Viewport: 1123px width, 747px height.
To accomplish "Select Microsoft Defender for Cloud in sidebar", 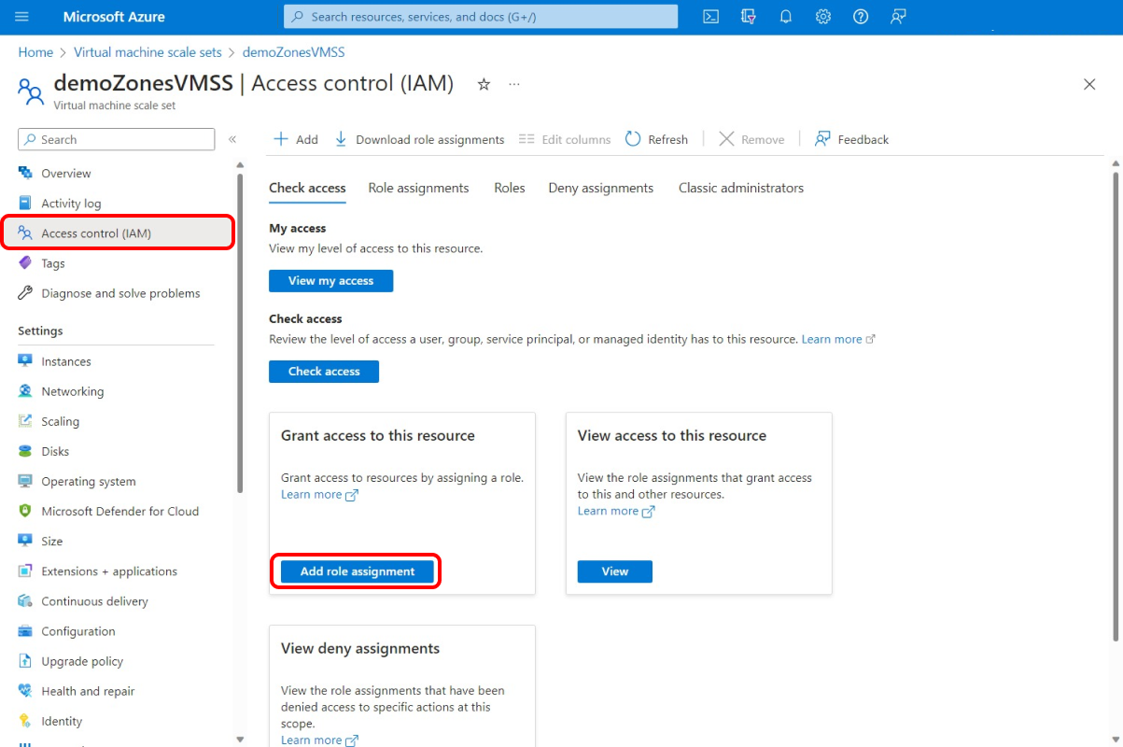I will [x=119, y=511].
